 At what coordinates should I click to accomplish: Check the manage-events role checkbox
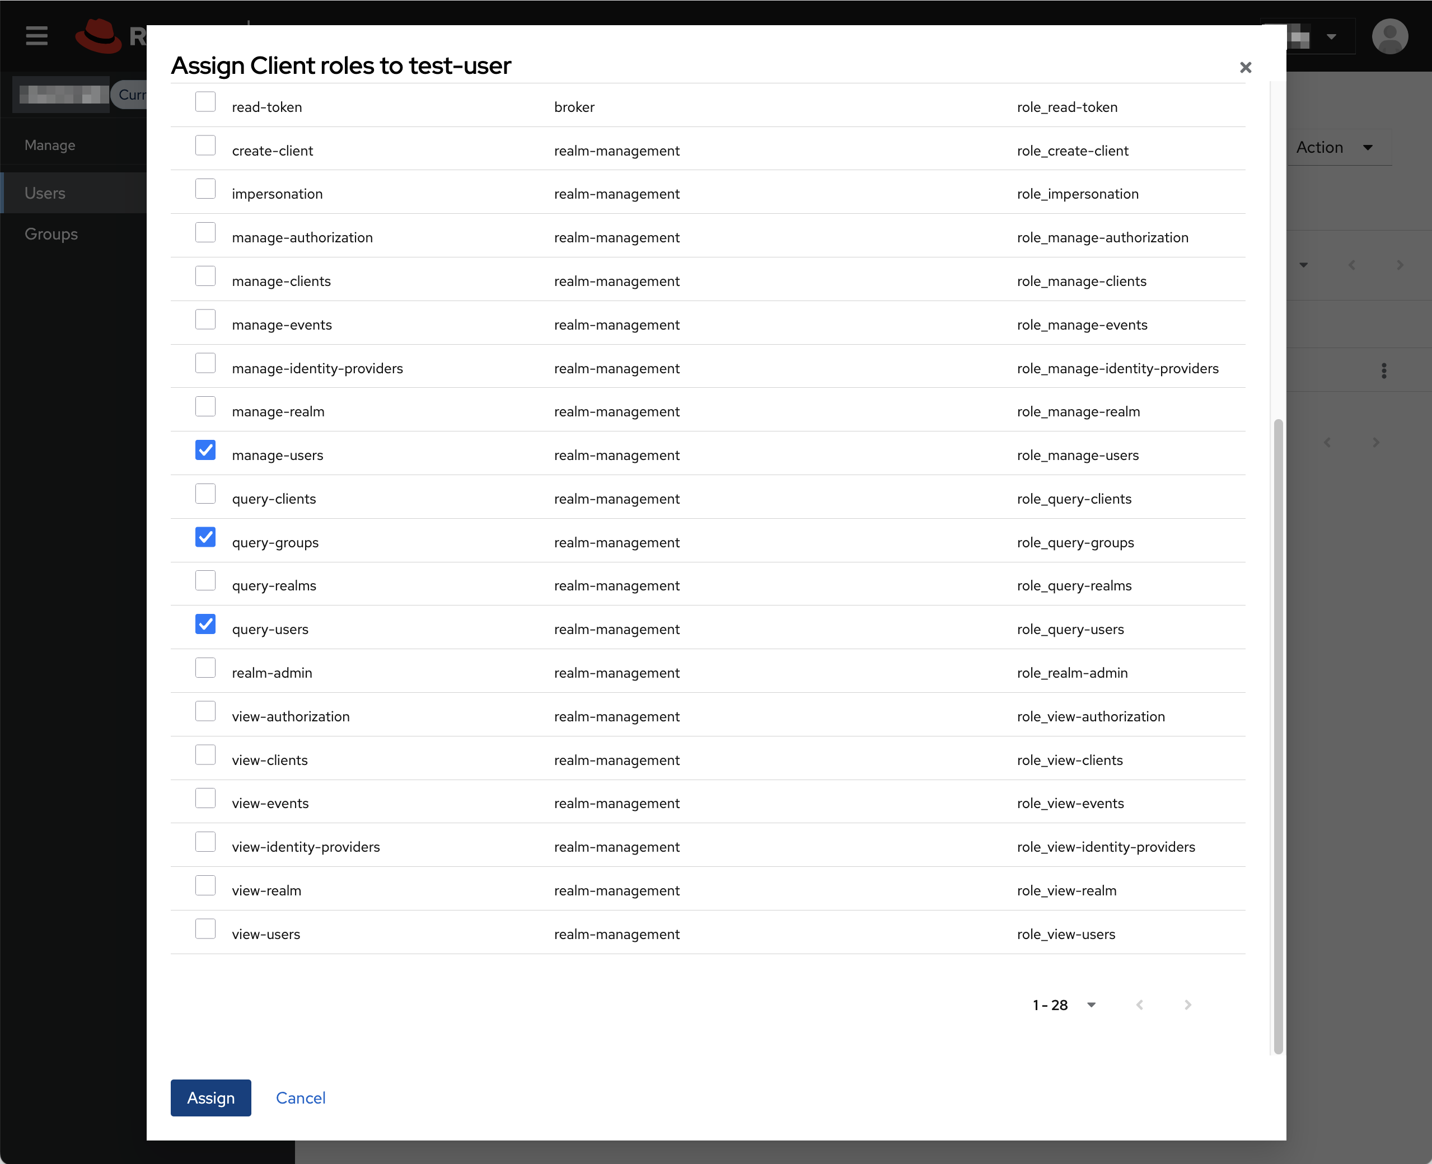(205, 319)
